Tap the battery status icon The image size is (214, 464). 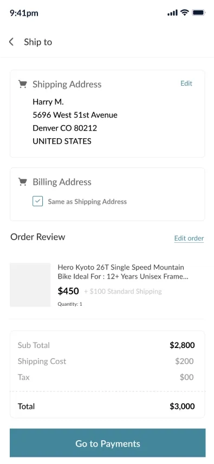pos(199,12)
